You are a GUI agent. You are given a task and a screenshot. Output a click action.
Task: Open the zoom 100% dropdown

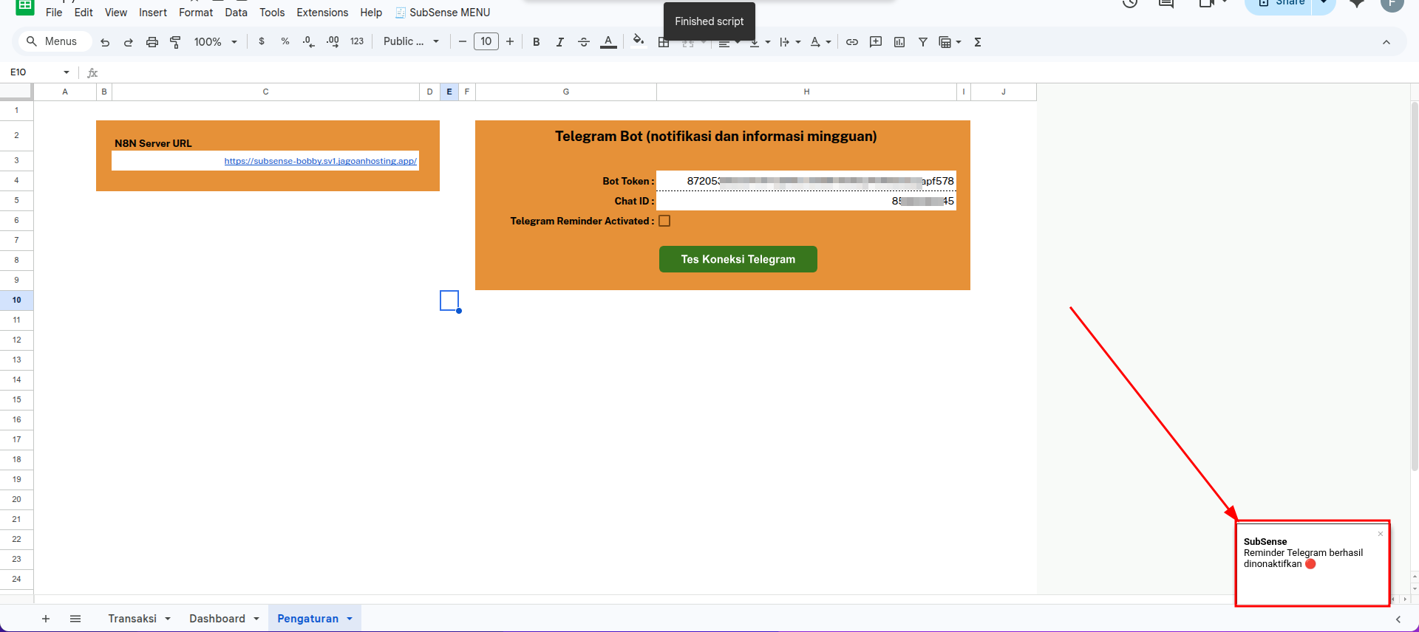215,42
